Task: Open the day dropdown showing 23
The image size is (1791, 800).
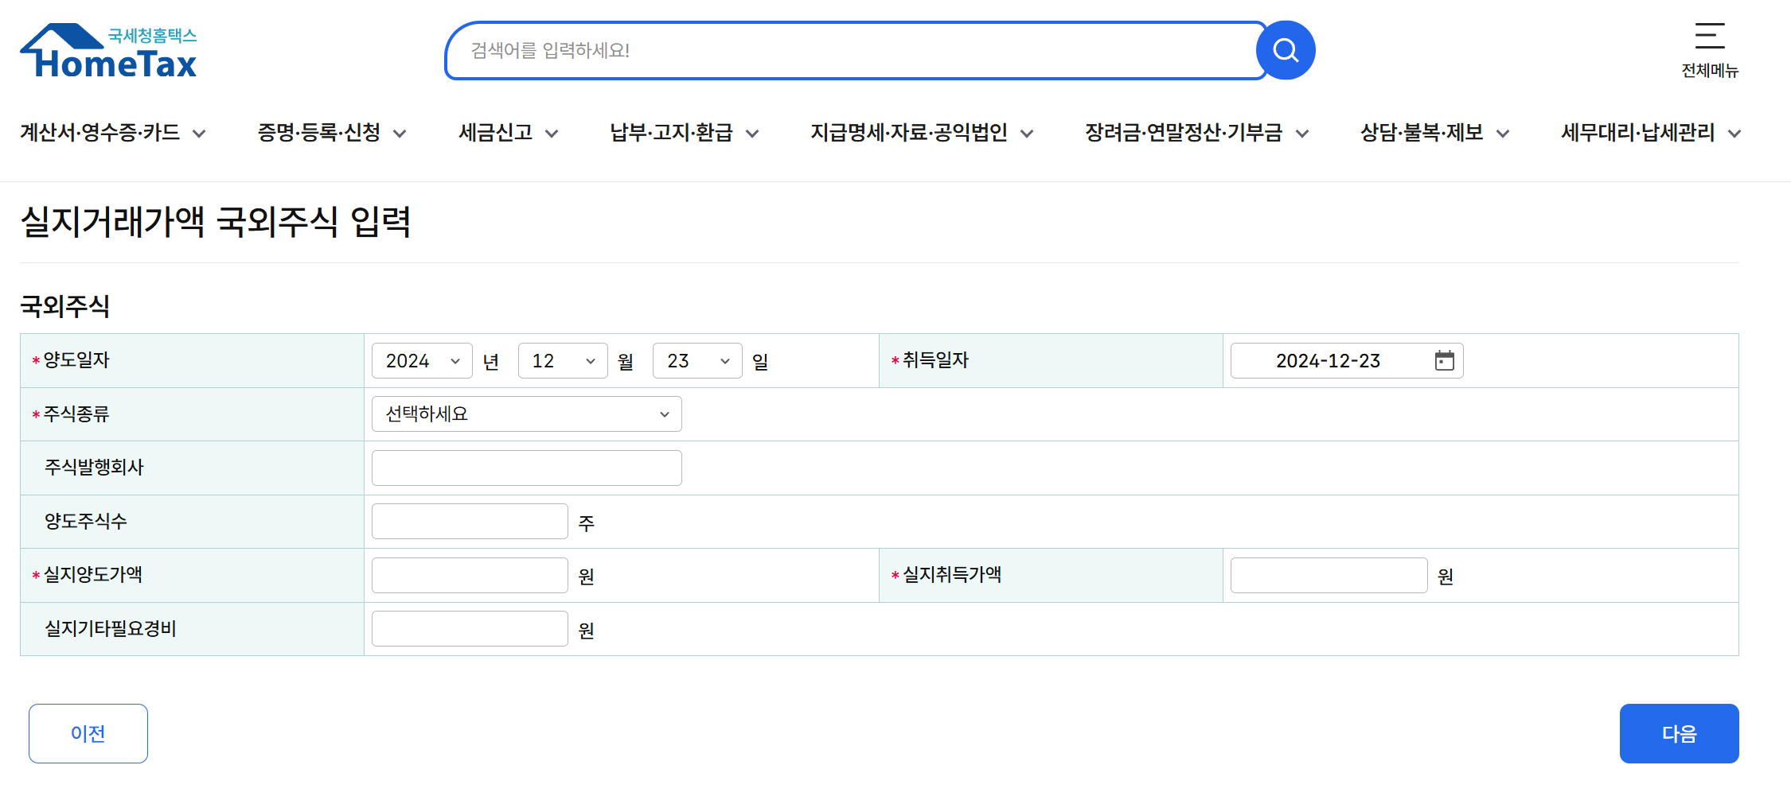Action: pyautogui.click(x=696, y=360)
